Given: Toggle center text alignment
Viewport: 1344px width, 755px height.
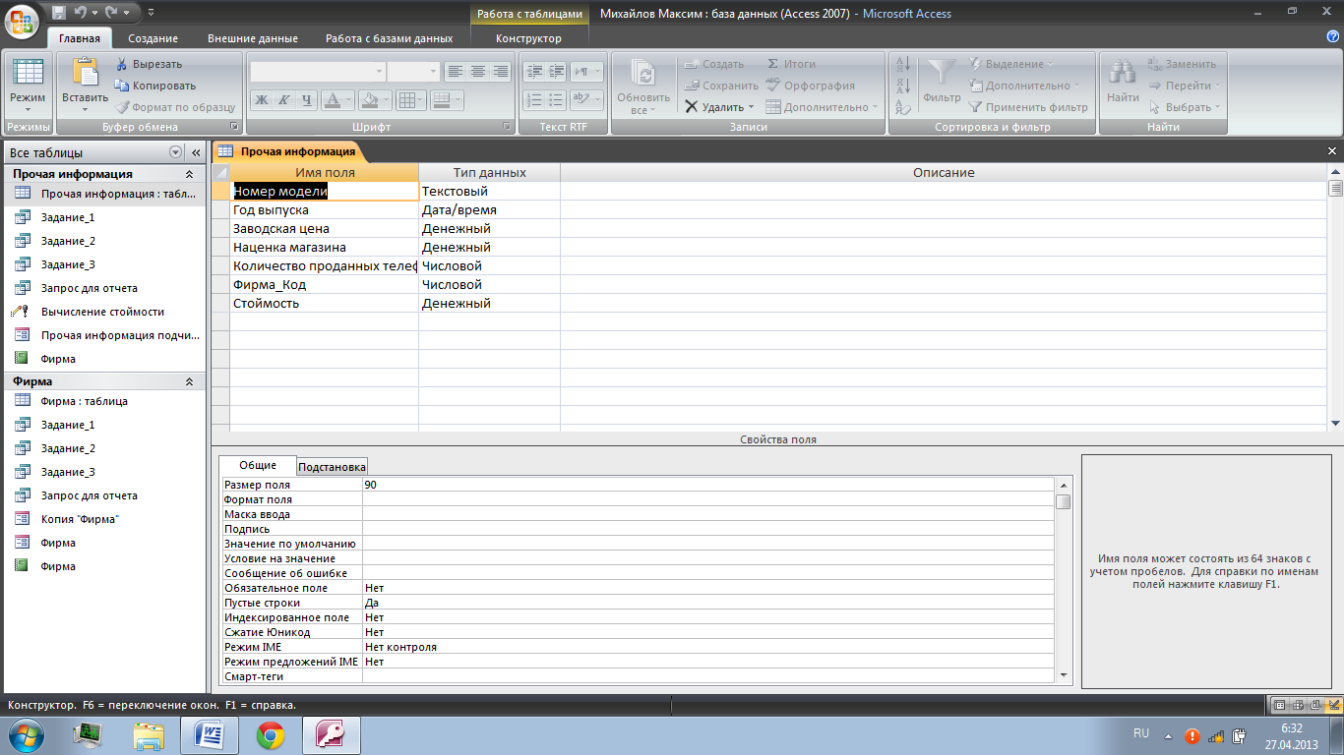Looking at the screenshot, I should [477, 71].
